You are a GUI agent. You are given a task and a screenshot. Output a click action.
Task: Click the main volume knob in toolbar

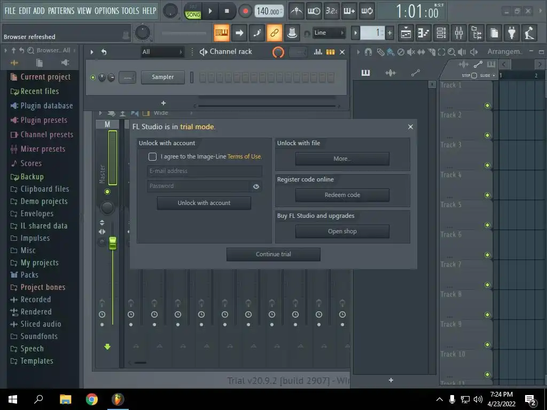pos(170,11)
